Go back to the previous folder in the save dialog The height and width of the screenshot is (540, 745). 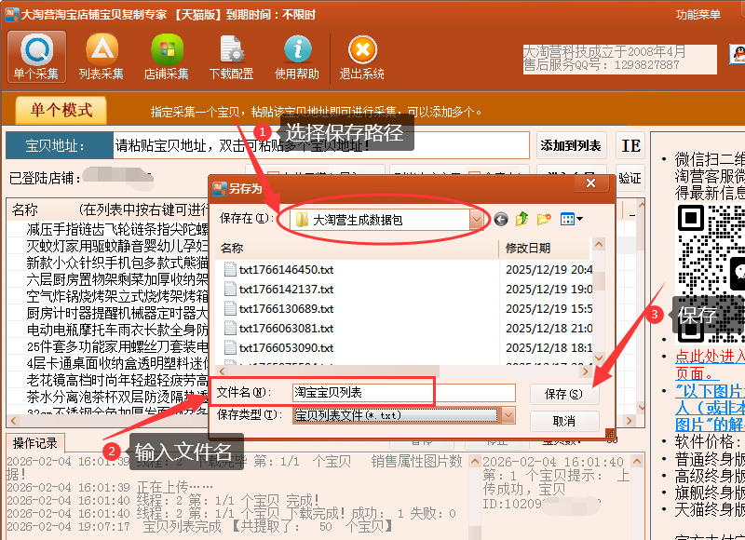click(x=501, y=220)
